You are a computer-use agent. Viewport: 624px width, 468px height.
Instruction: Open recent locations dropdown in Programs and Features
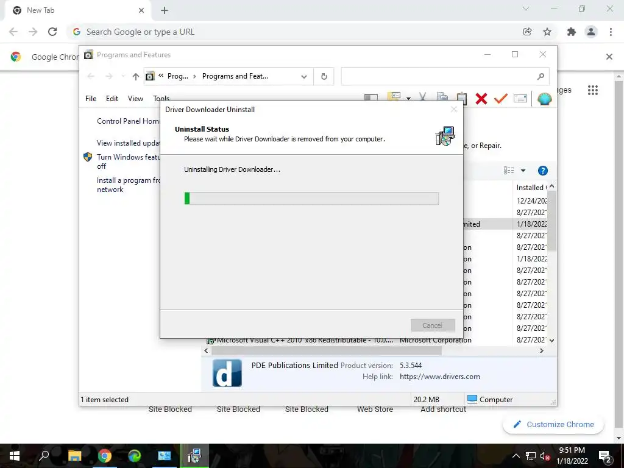pyautogui.click(x=123, y=76)
